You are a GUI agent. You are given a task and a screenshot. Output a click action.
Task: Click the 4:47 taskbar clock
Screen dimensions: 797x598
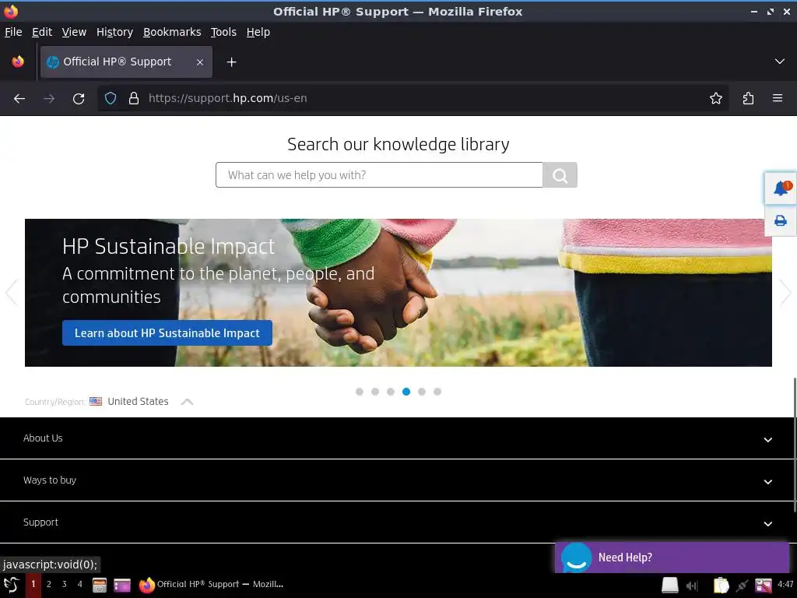pyautogui.click(x=785, y=584)
